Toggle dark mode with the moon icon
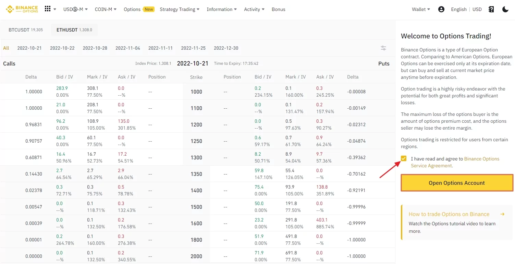The height and width of the screenshot is (264, 515). [x=505, y=9]
